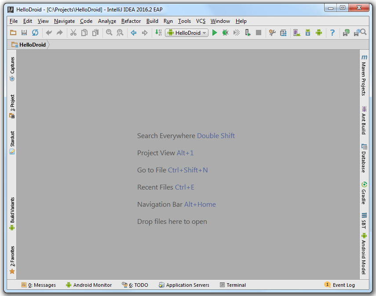This screenshot has width=376, height=296.
Task: Toggle the Maven Projects tool window
Action: tap(364, 75)
